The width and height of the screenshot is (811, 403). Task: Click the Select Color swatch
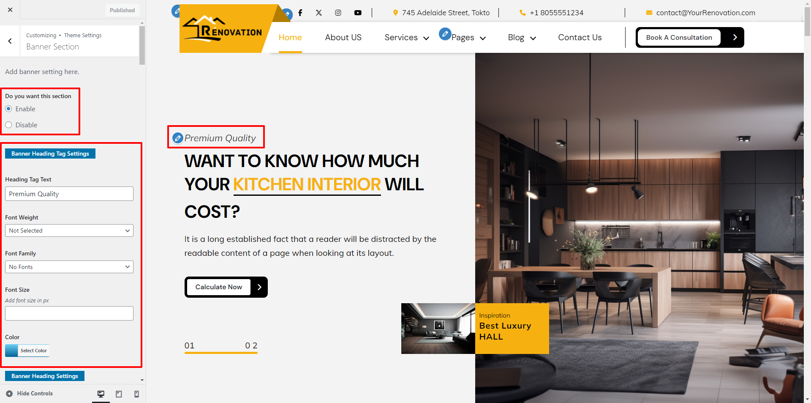(x=27, y=351)
